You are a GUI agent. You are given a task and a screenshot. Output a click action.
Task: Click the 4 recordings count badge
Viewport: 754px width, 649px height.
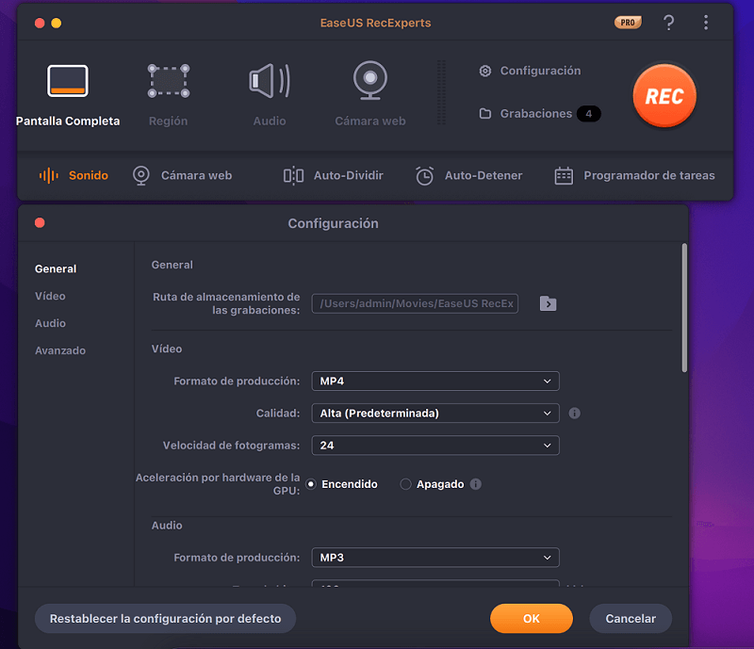tap(588, 114)
